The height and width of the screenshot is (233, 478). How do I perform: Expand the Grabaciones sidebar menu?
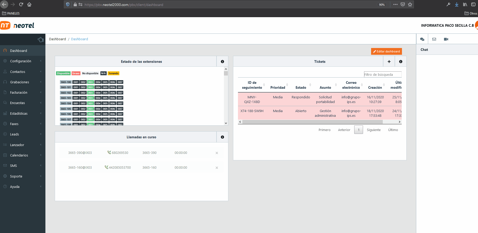[x=19, y=82]
